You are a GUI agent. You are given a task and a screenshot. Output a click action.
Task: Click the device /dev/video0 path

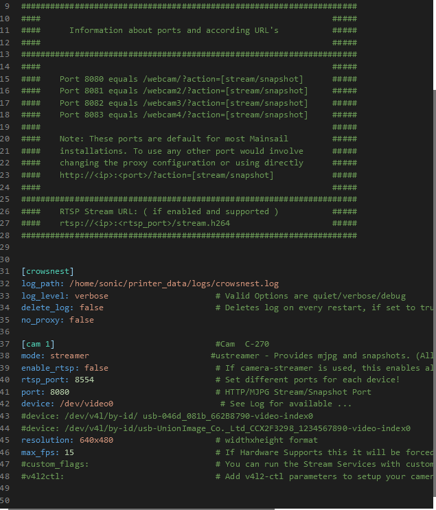pos(87,404)
